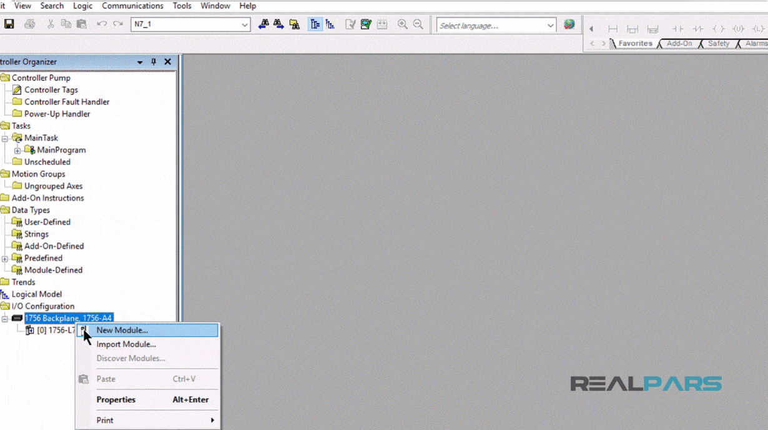Insert an OTL latch coil instruction

click(x=758, y=28)
